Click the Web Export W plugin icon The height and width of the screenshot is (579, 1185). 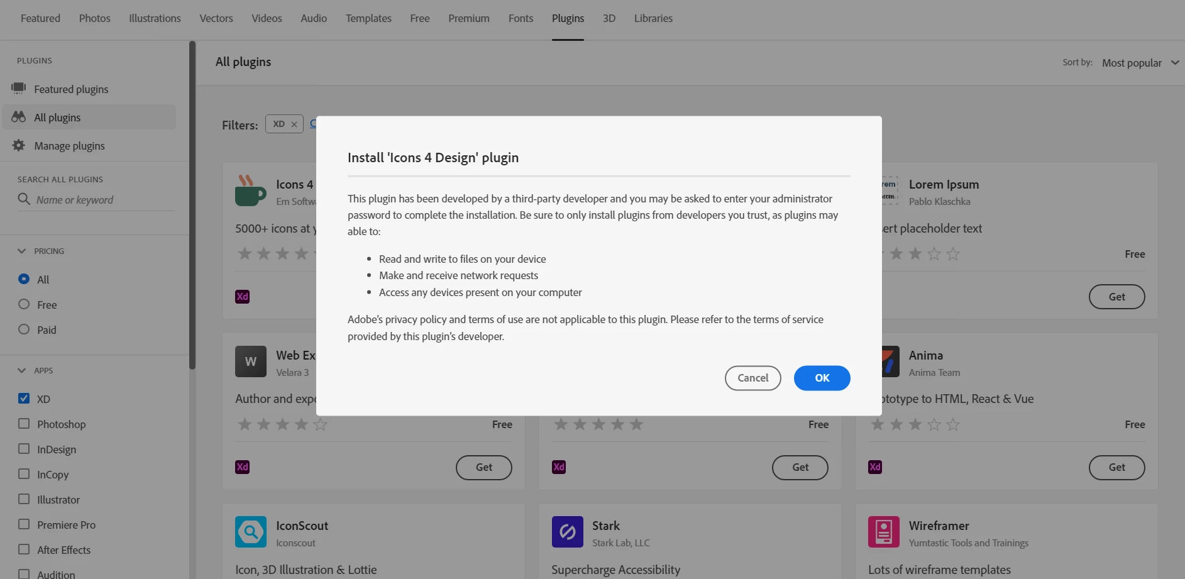point(251,361)
